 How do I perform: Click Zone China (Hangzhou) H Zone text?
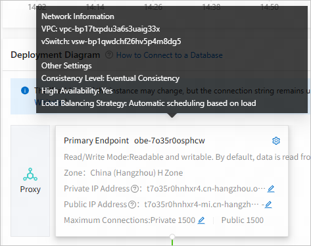[x=123, y=173]
